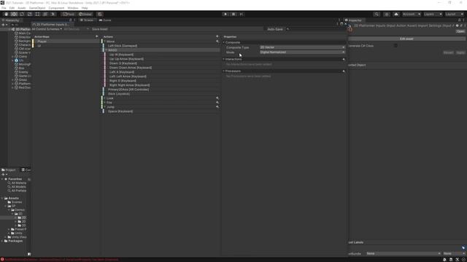The width and height of the screenshot is (467, 262).
Task: Add a processor with Processors plus icon
Action: (344, 71)
